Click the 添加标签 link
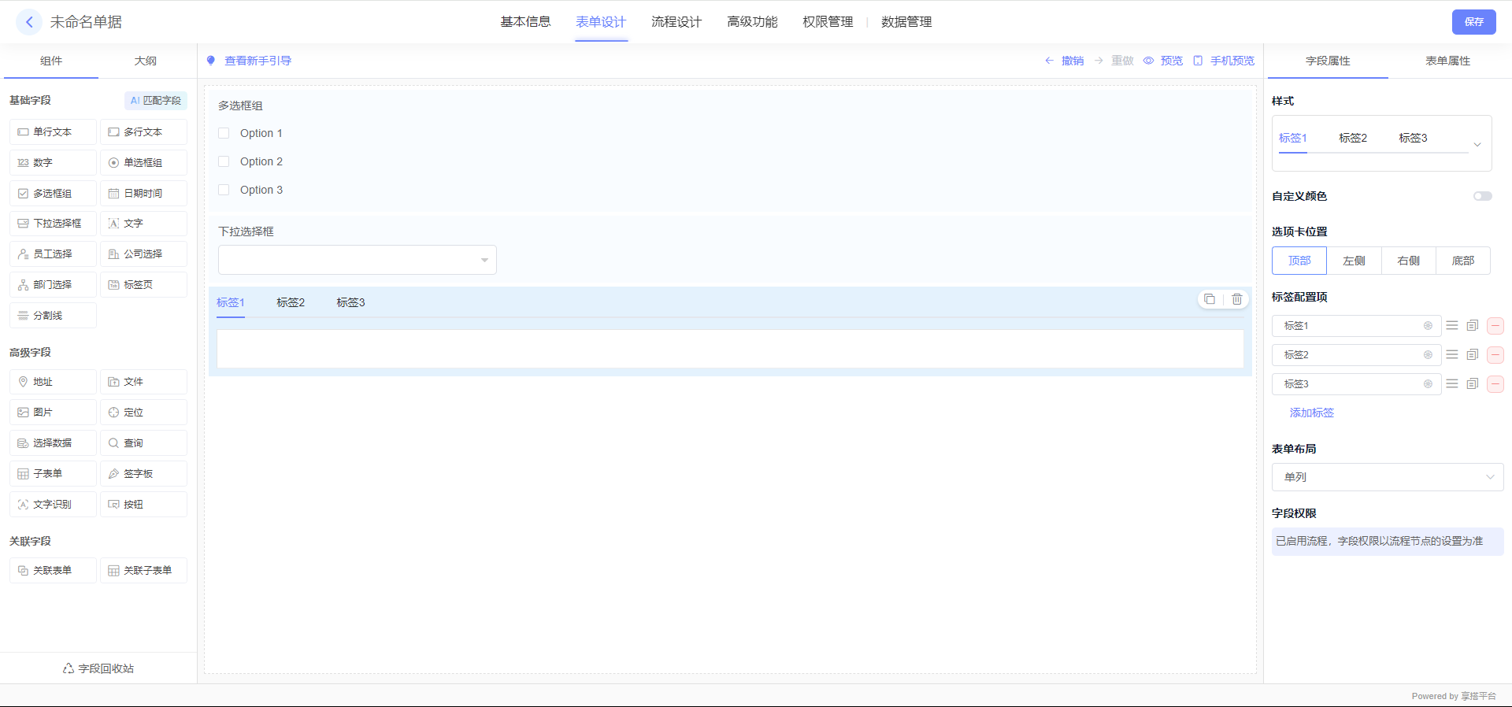 click(x=1311, y=413)
